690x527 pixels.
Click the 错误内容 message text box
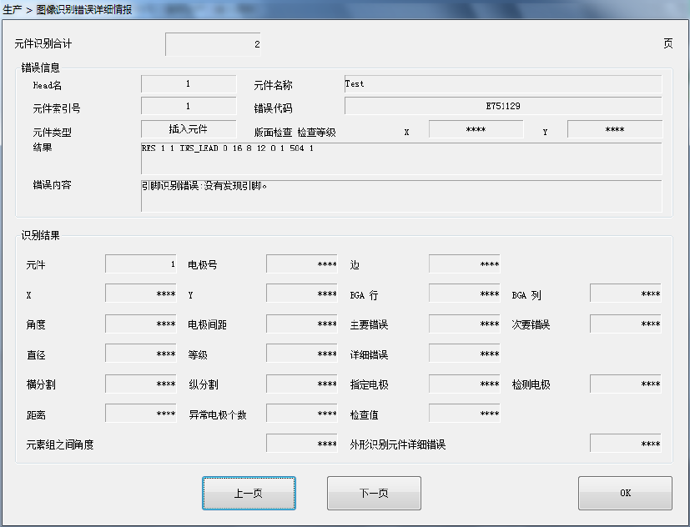click(401, 196)
